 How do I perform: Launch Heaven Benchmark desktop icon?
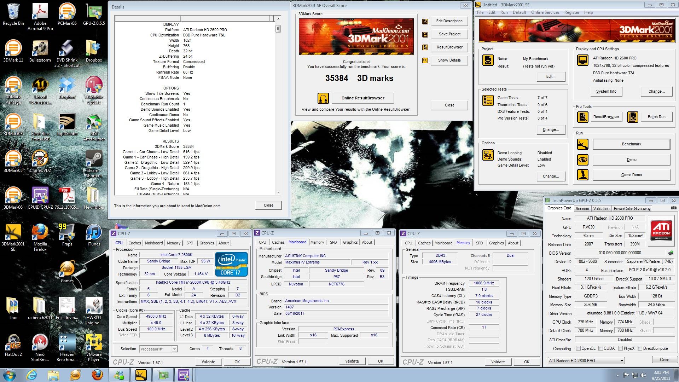coord(67,347)
